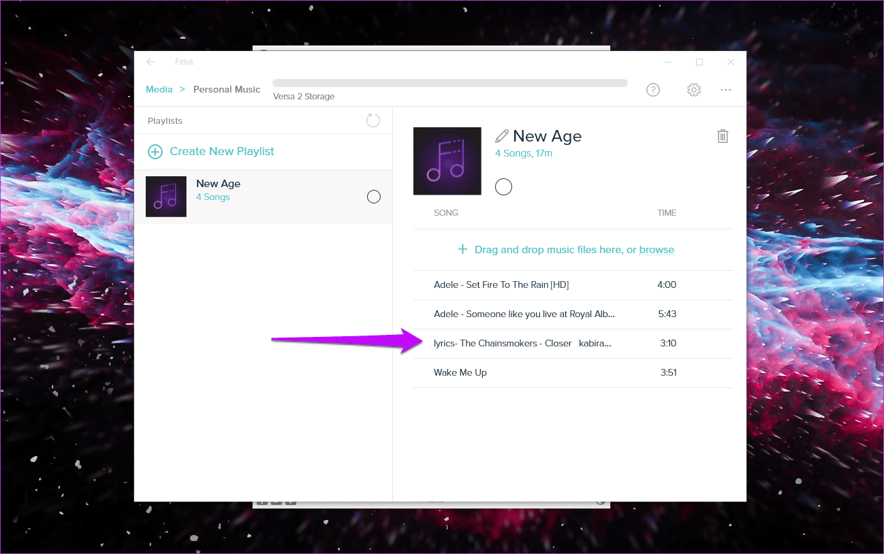
Task: Refresh the Playlists list
Action: coord(373,120)
